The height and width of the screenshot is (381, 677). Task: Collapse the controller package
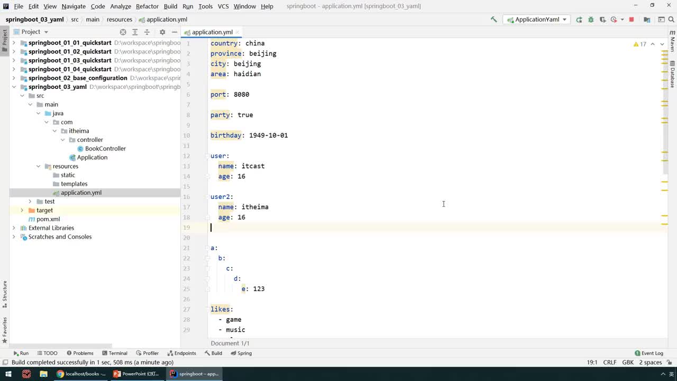[62, 140]
